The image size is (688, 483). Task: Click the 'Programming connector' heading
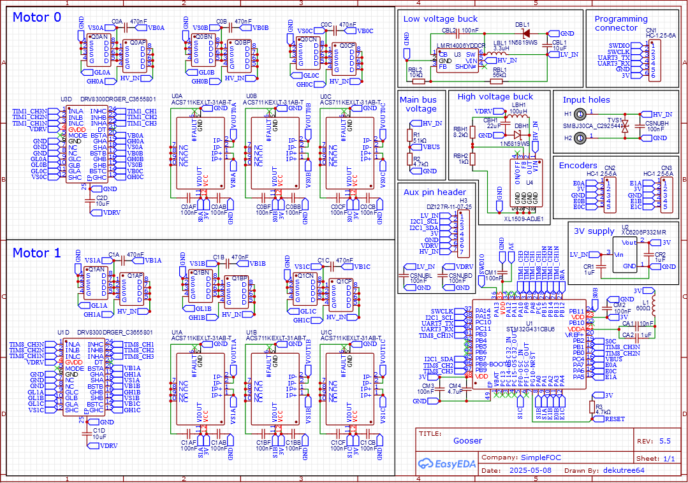click(x=621, y=23)
